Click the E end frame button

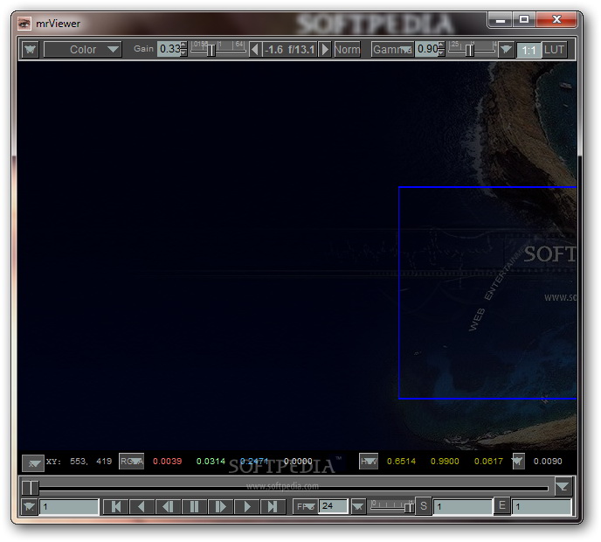click(x=501, y=506)
